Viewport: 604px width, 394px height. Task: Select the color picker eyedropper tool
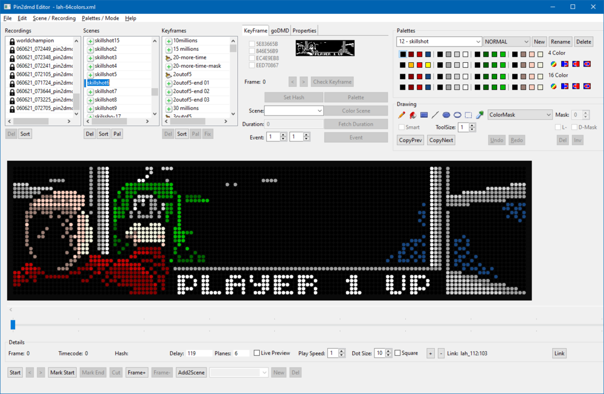tap(480, 115)
